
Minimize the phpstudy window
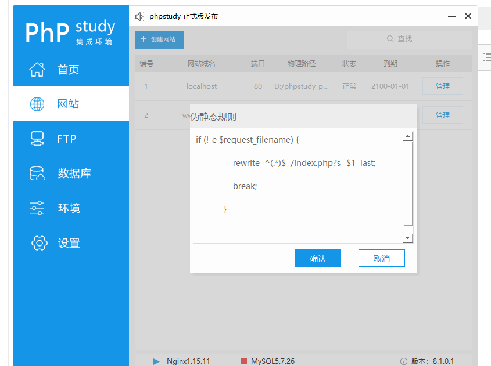click(x=452, y=16)
